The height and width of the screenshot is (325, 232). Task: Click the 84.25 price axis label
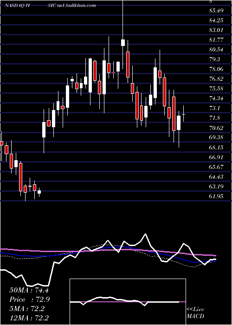(216, 20)
